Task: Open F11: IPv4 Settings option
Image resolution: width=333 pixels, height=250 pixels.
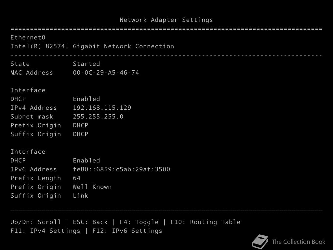Action: (x=46, y=231)
